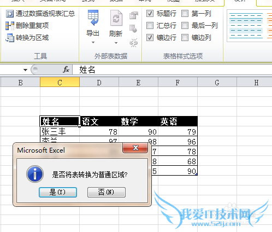The height and width of the screenshot is (232, 272).
Task: Select the 姓名 header cell
Action: 60,121
